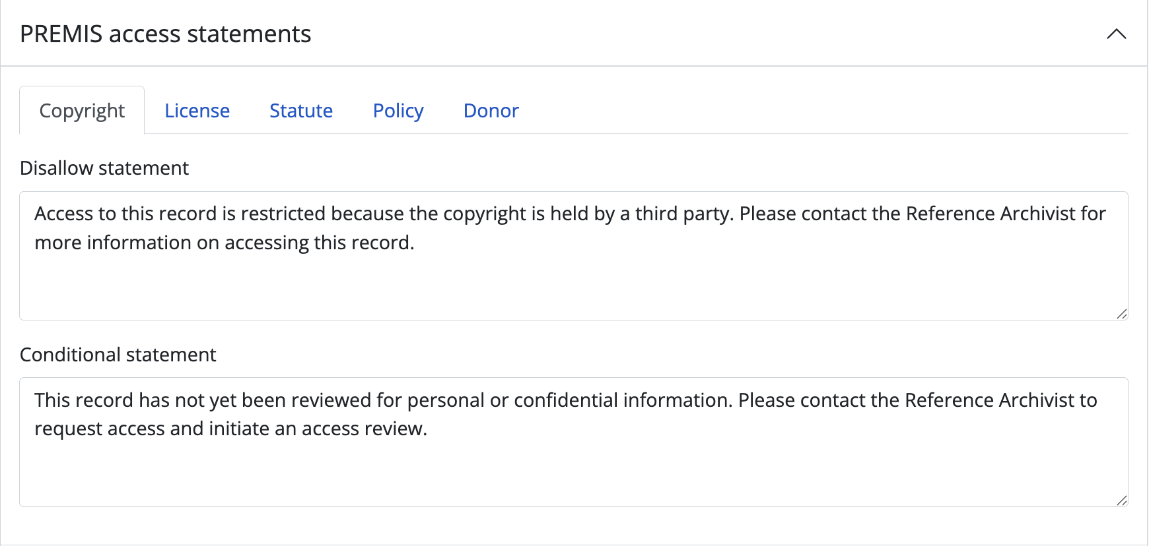Collapse the PREMIS access statements section chevron

pyautogui.click(x=1116, y=34)
